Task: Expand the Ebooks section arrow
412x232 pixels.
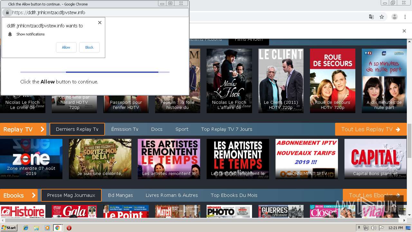Action: [33, 195]
